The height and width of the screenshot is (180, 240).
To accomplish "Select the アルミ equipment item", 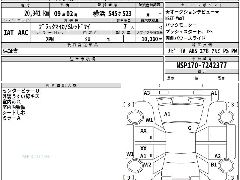I will tap(216, 51).
